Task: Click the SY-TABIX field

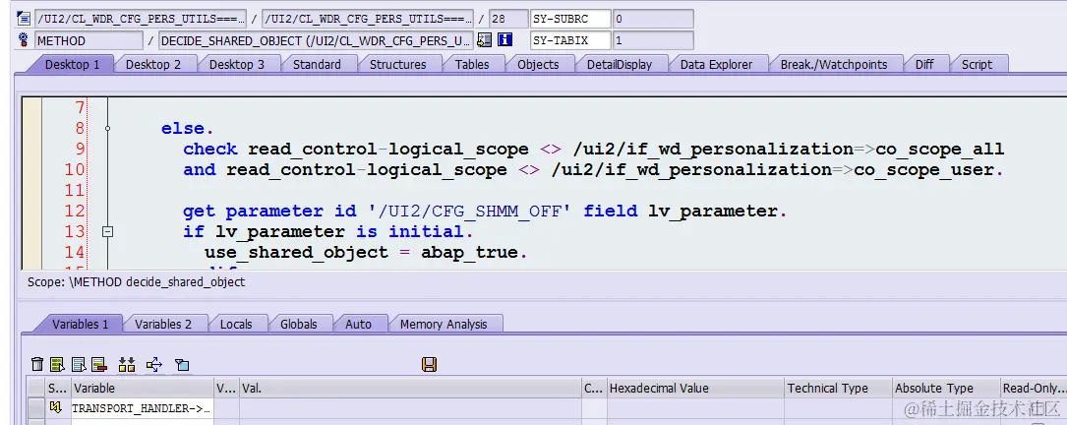Action: pyautogui.click(x=570, y=41)
